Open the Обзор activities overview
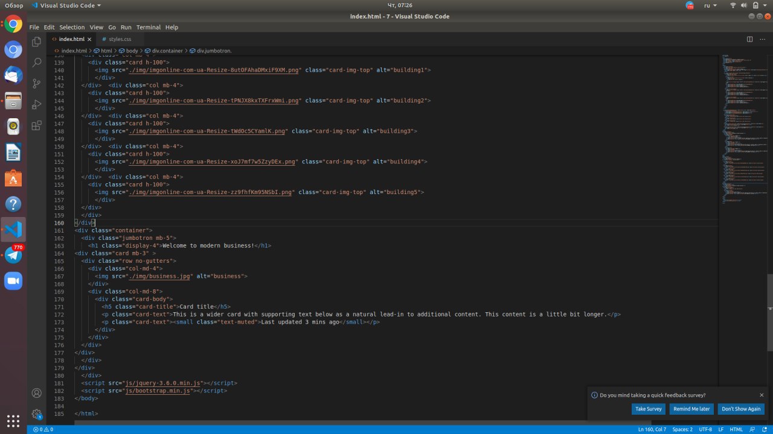Image resolution: width=773 pixels, height=434 pixels. (13, 5)
